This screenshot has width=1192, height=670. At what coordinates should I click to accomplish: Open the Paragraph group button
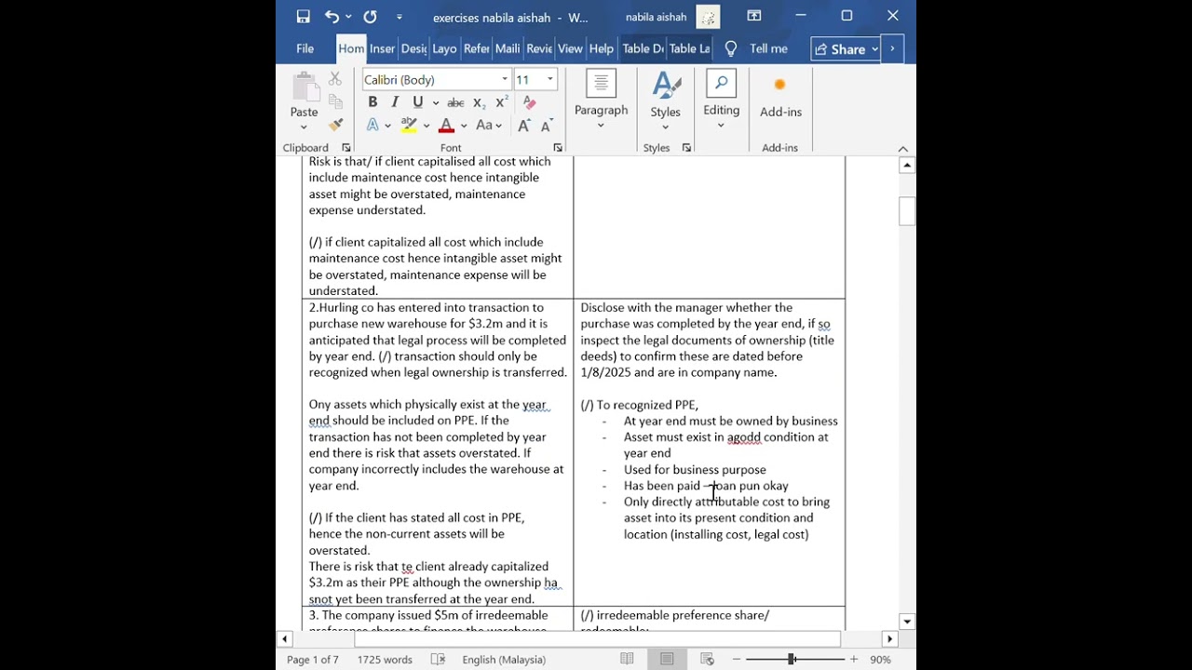601,100
